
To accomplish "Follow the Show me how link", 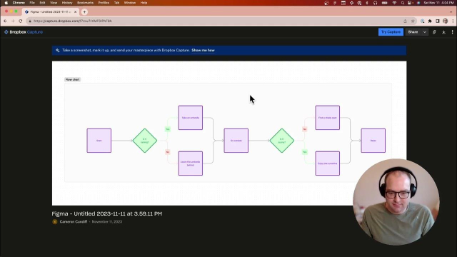I will tap(203, 51).
